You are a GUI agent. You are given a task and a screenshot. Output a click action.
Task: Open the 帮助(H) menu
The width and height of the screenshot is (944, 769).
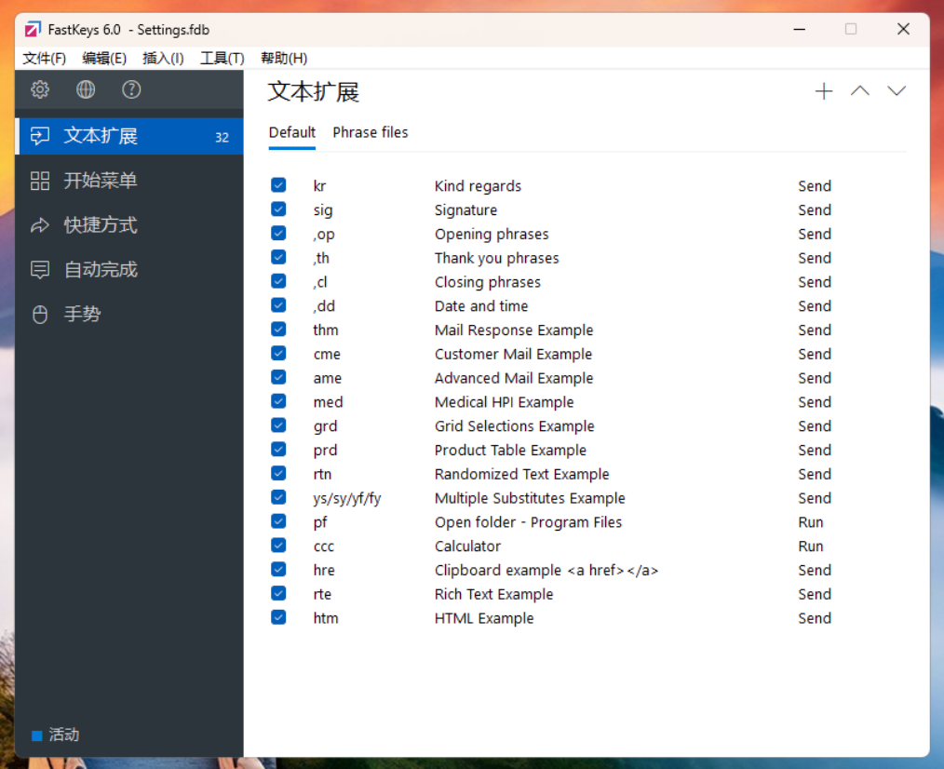[x=284, y=59]
